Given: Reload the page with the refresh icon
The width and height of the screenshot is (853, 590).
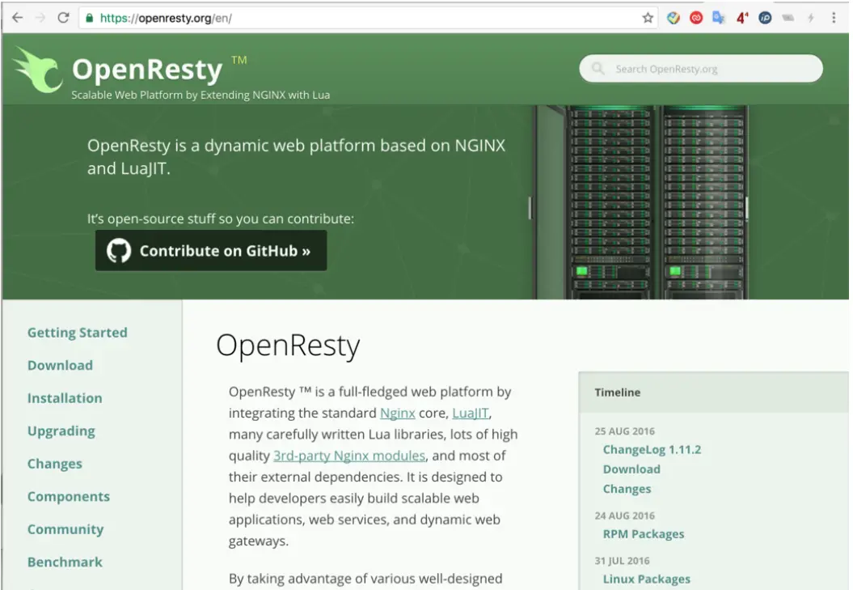Looking at the screenshot, I should (x=64, y=18).
